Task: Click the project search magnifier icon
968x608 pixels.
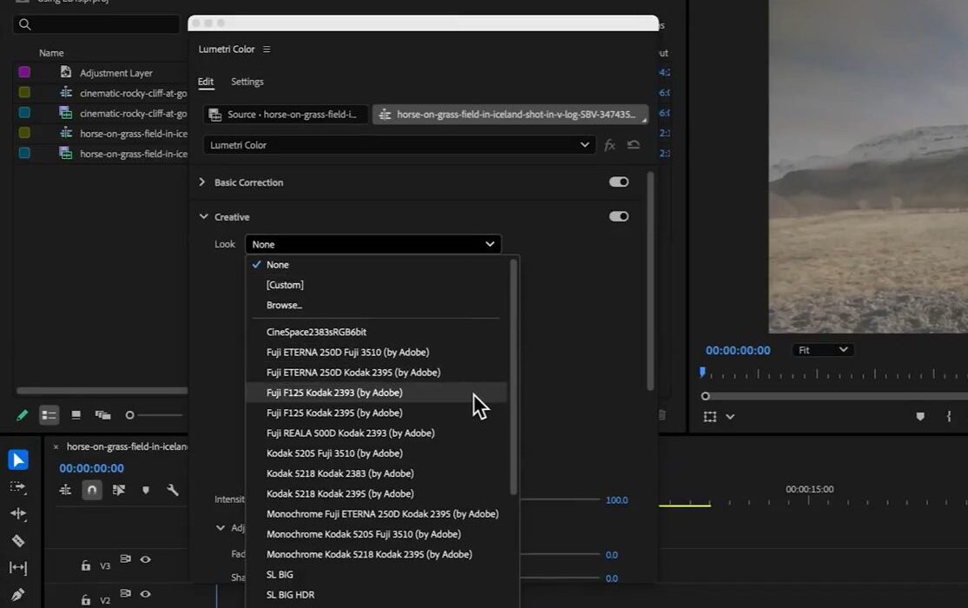Action: click(24, 24)
